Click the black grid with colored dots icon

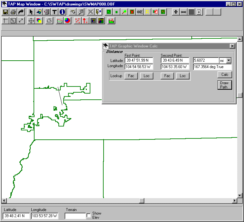coord(93,21)
